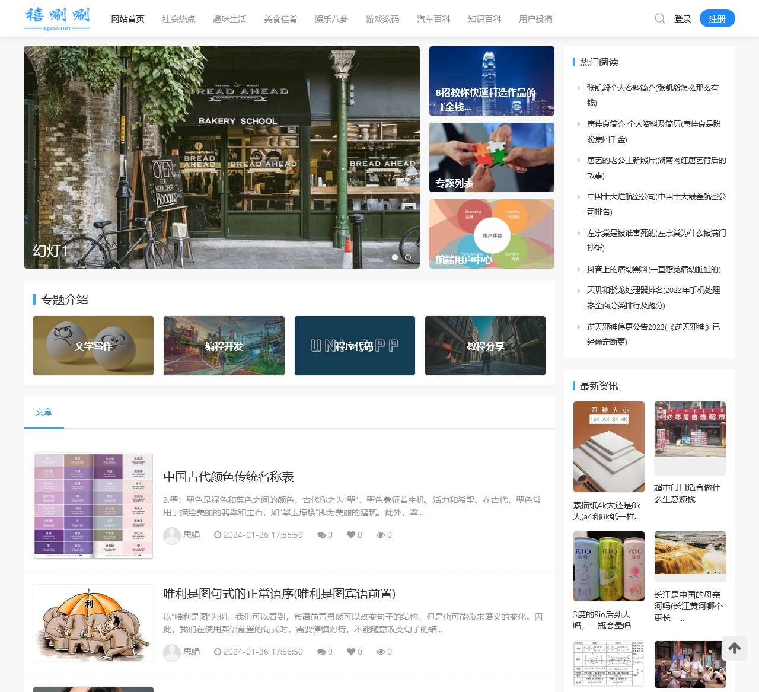
Task: Select the second slideshow indicator dot
Action: [x=407, y=257]
